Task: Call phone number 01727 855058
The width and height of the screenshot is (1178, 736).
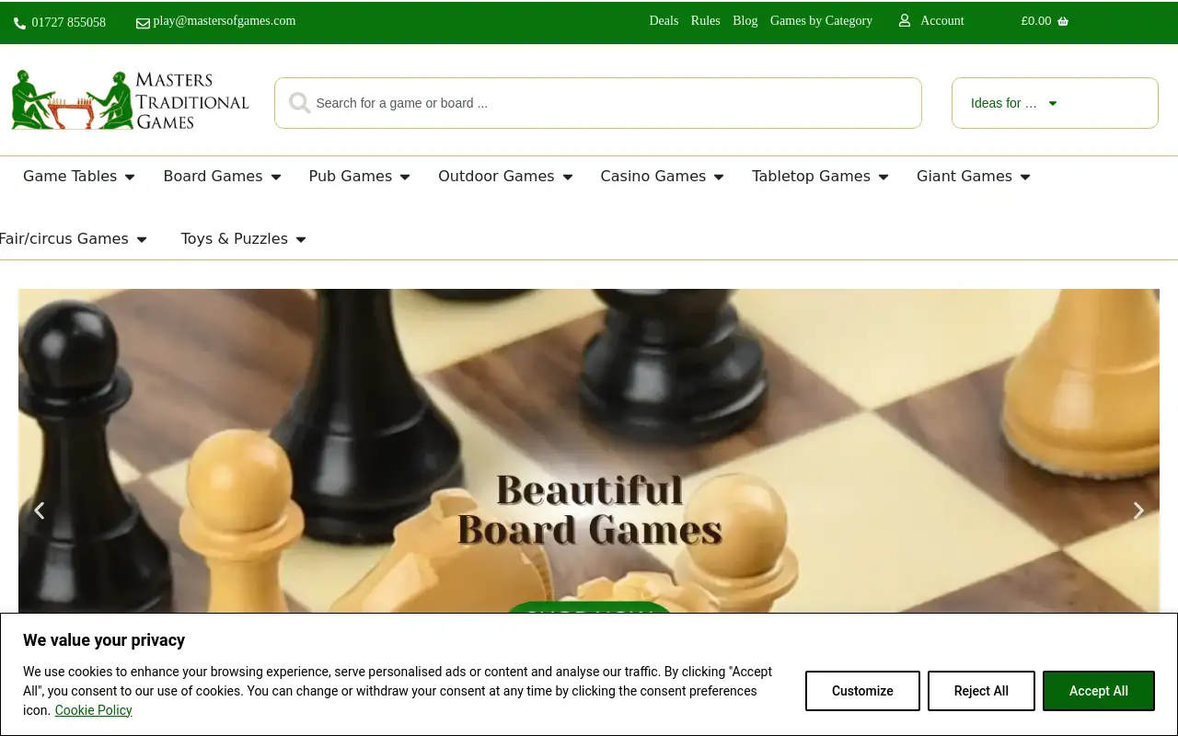Action: [x=68, y=22]
